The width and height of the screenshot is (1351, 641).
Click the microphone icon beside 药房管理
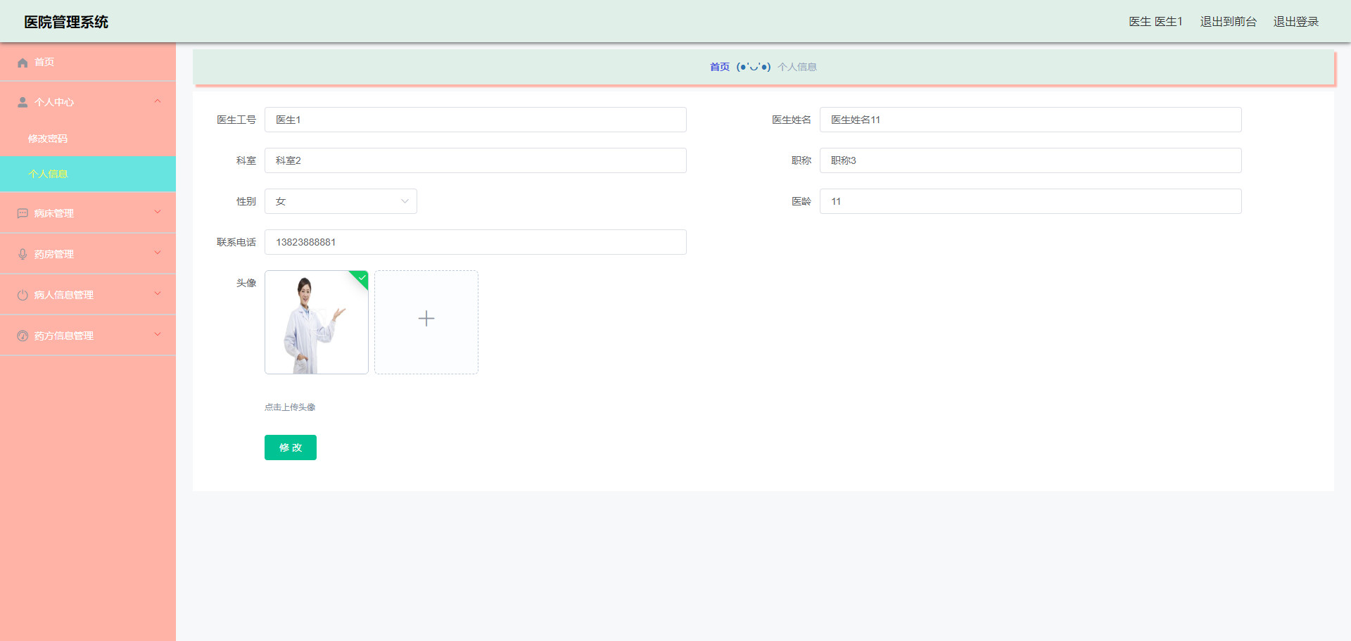pos(23,255)
